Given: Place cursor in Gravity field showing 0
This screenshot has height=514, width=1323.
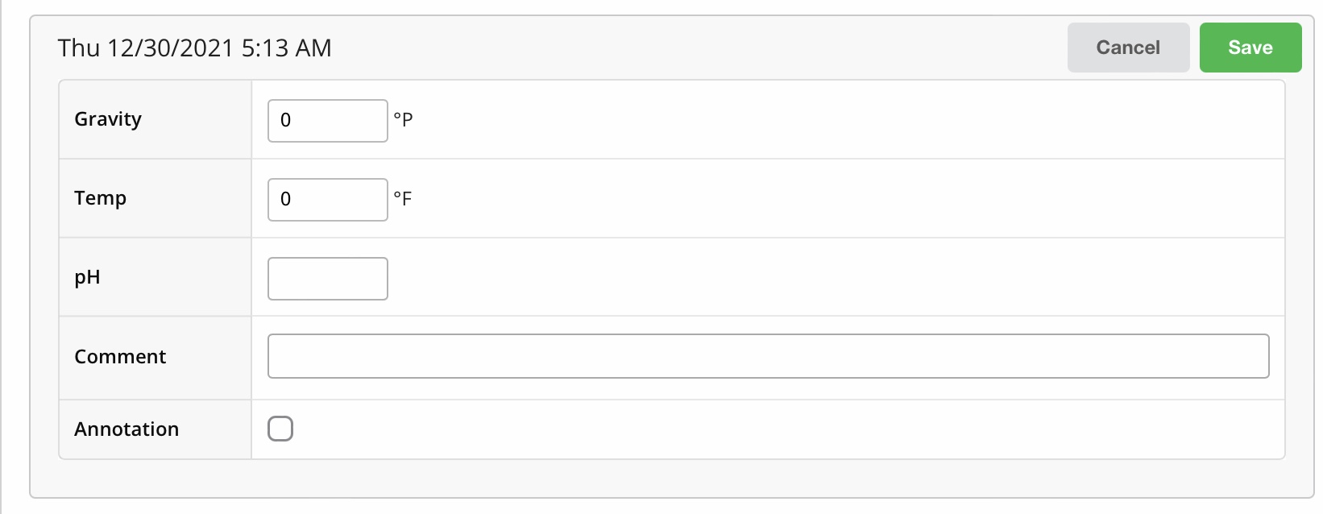Looking at the screenshot, I should [327, 121].
